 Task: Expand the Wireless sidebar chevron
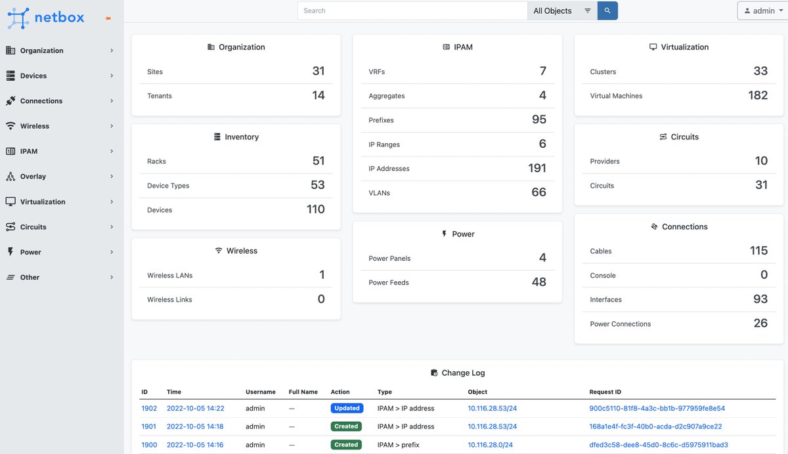[112, 126]
